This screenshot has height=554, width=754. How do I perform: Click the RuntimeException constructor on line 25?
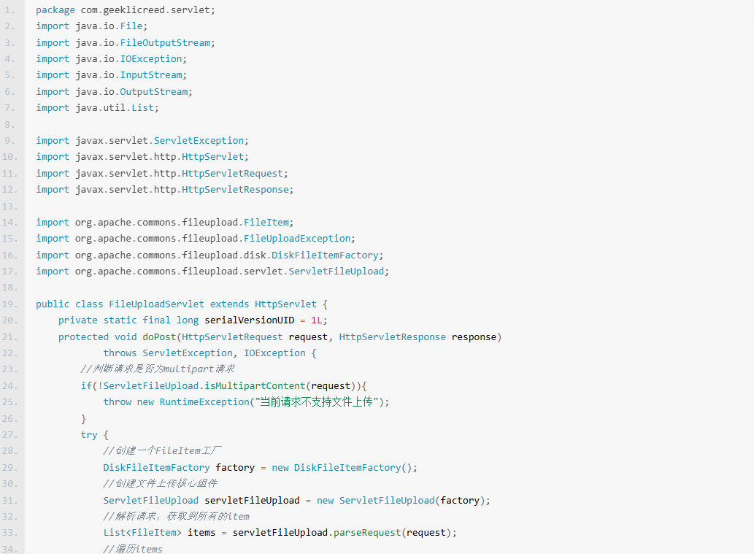(204, 402)
